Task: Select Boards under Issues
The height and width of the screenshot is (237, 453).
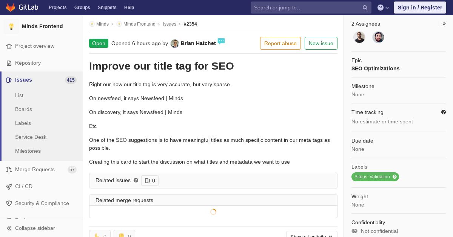Action: (23, 109)
